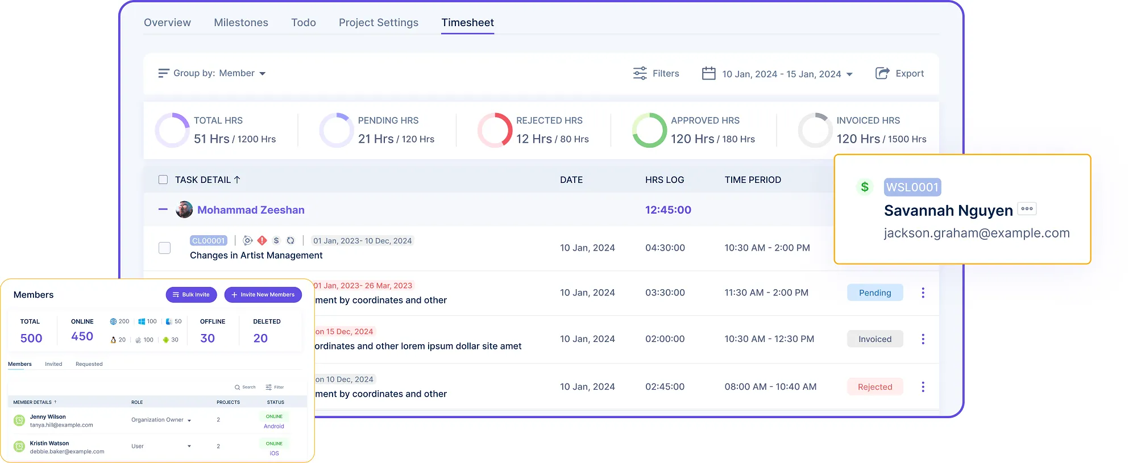This screenshot has width=1137, height=463.
Task: Click the INVOICED HRS grey progress ring
Action: coord(815,130)
